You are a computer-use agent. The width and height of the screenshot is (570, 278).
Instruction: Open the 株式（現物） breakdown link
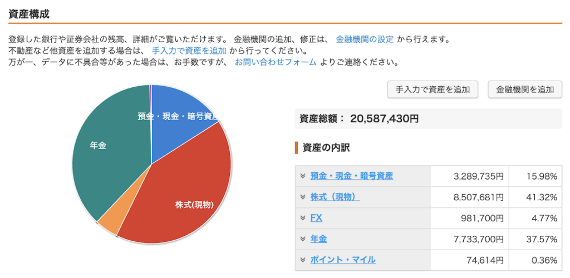click(x=335, y=197)
